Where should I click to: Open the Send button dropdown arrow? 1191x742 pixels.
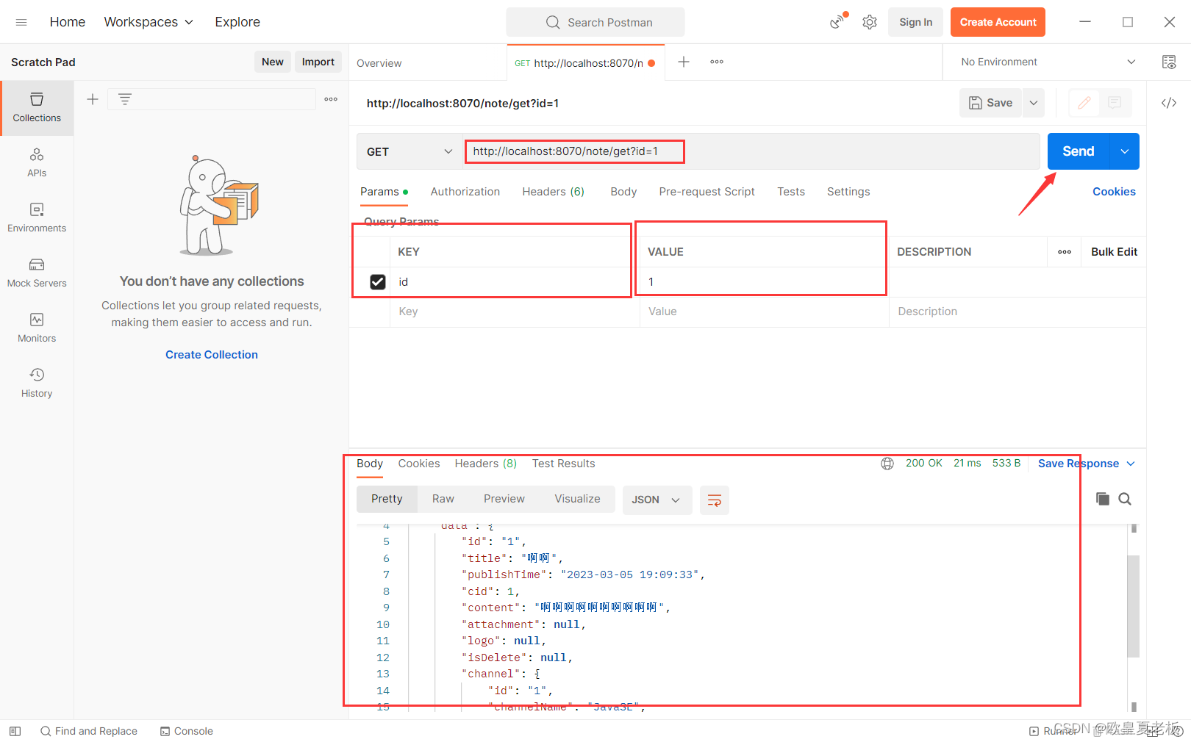click(x=1125, y=151)
